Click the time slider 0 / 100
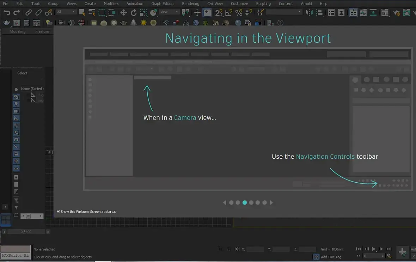Viewport: 416px width, 262px height. (26, 232)
